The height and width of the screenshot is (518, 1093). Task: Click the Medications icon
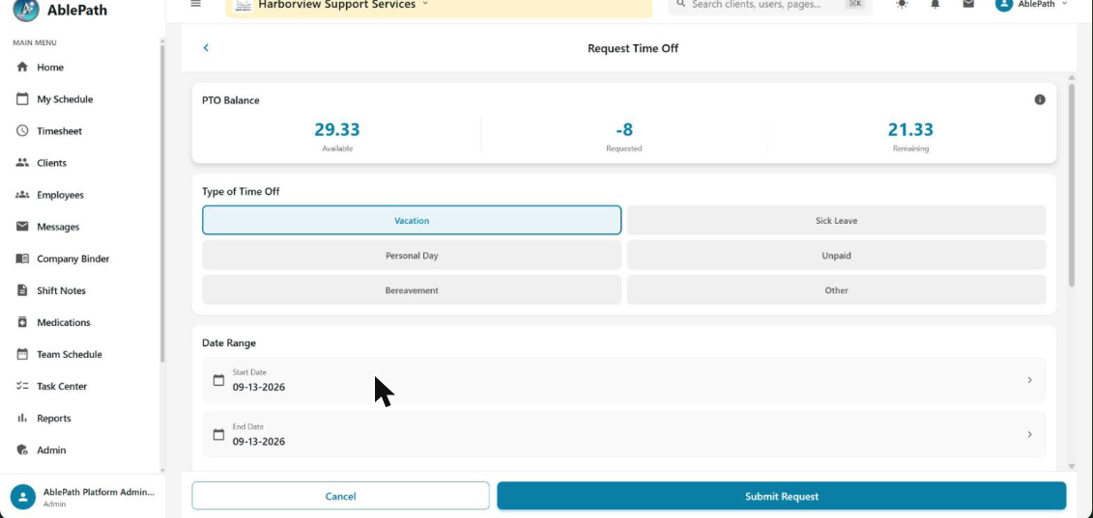pyautogui.click(x=22, y=322)
